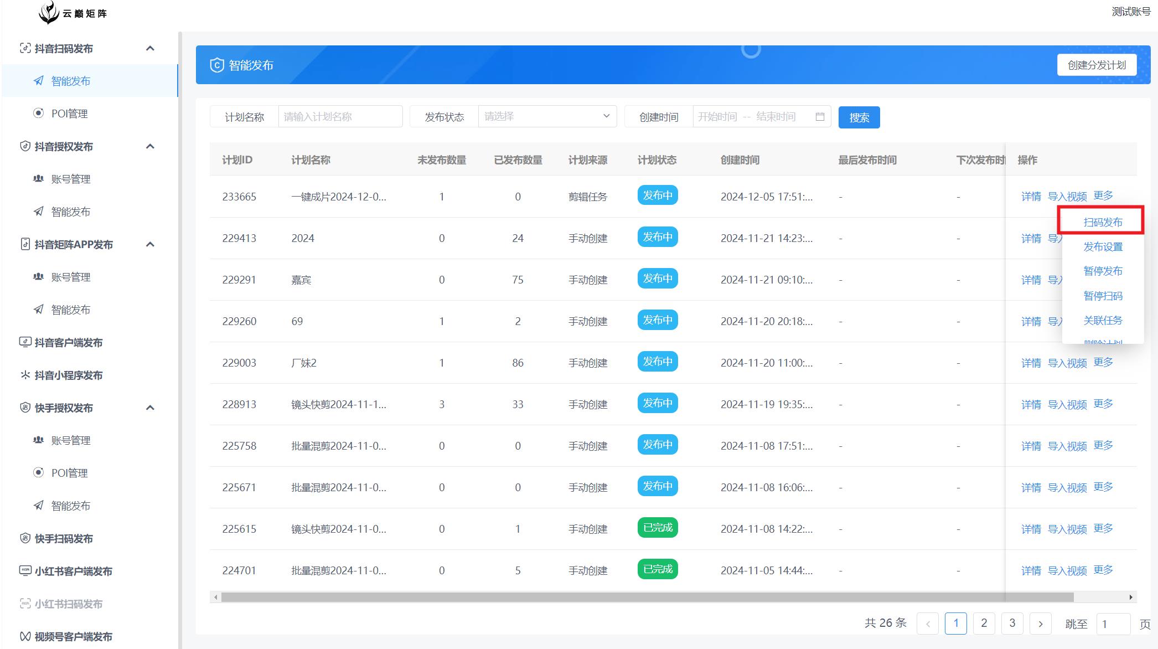Click the icon beside 小红书扫码发布
The image size is (1158, 649).
25,604
